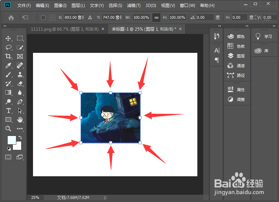
Task: Expand the left toolbar double-arrow
Action: click(5, 26)
